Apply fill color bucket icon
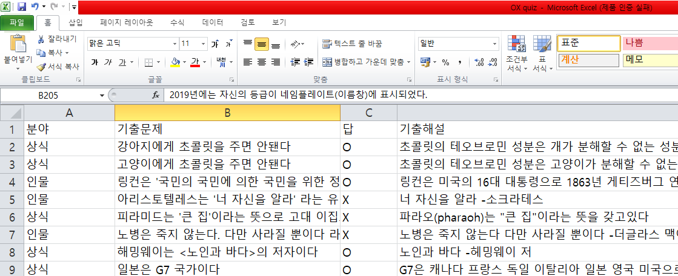678x276 pixels. click(175, 62)
